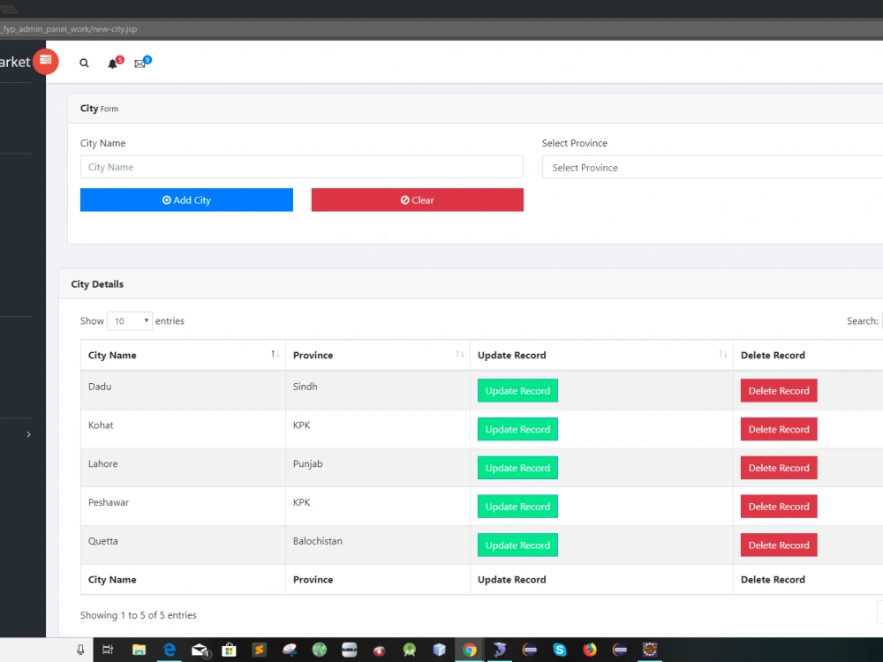Open the Select Province dropdown
The width and height of the screenshot is (883, 662).
[713, 167]
